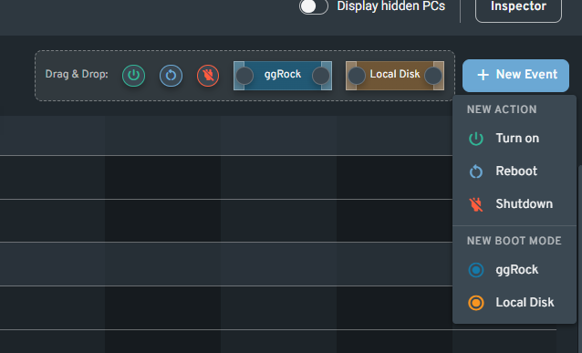This screenshot has width=582, height=353.
Task: Click the New Event button
Action: coord(515,76)
